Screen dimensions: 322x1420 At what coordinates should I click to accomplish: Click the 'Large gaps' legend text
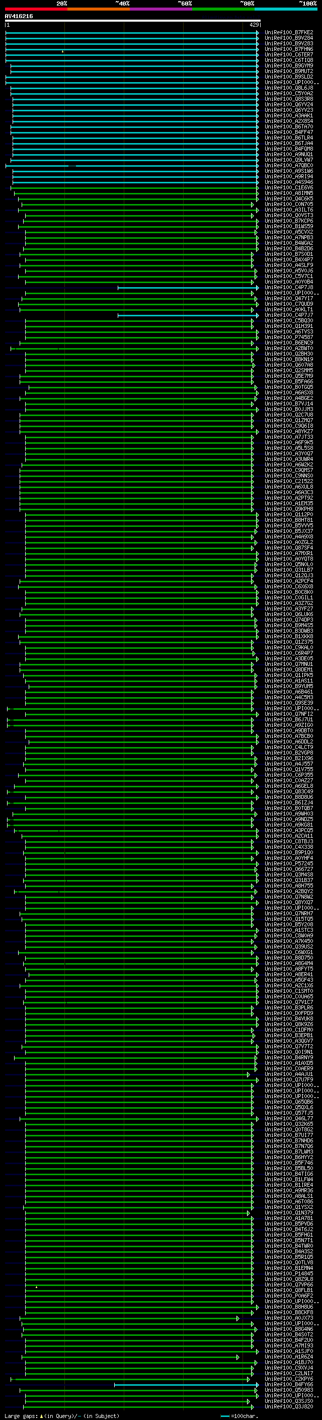tap(21, 1415)
